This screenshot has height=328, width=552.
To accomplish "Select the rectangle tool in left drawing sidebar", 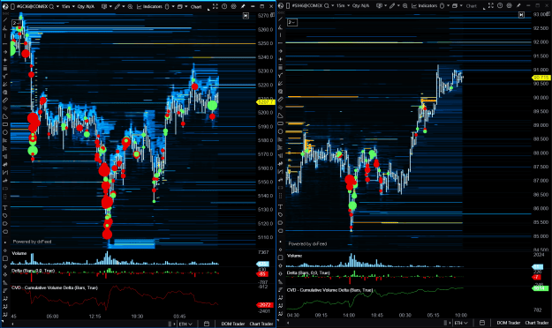I will (x=5, y=124).
